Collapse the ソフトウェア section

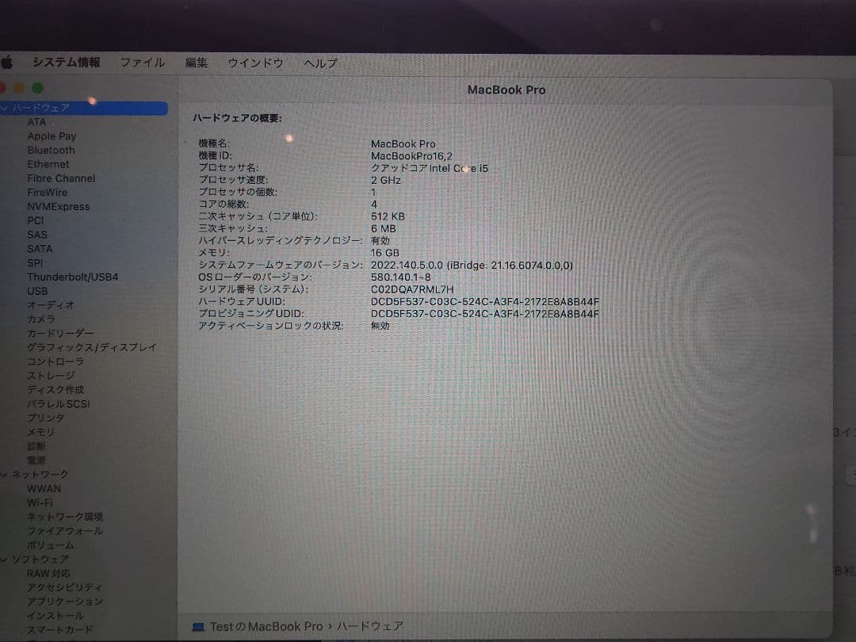tap(6, 559)
